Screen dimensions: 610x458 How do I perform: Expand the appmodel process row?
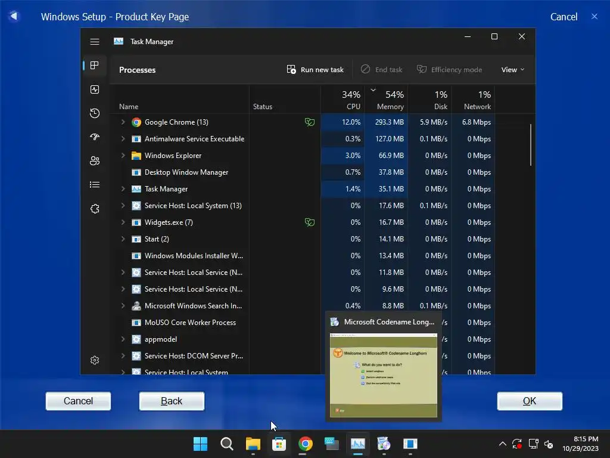[x=123, y=339]
